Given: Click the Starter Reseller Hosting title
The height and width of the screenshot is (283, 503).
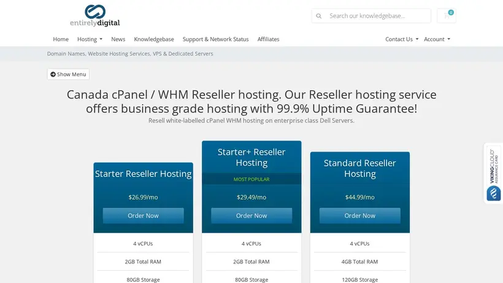Looking at the screenshot, I should [143, 174].
